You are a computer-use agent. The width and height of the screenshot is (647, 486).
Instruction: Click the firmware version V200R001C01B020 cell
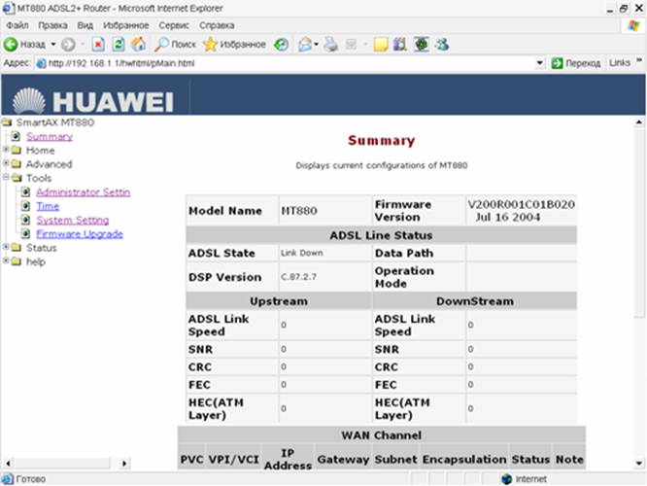click(521, 211)
